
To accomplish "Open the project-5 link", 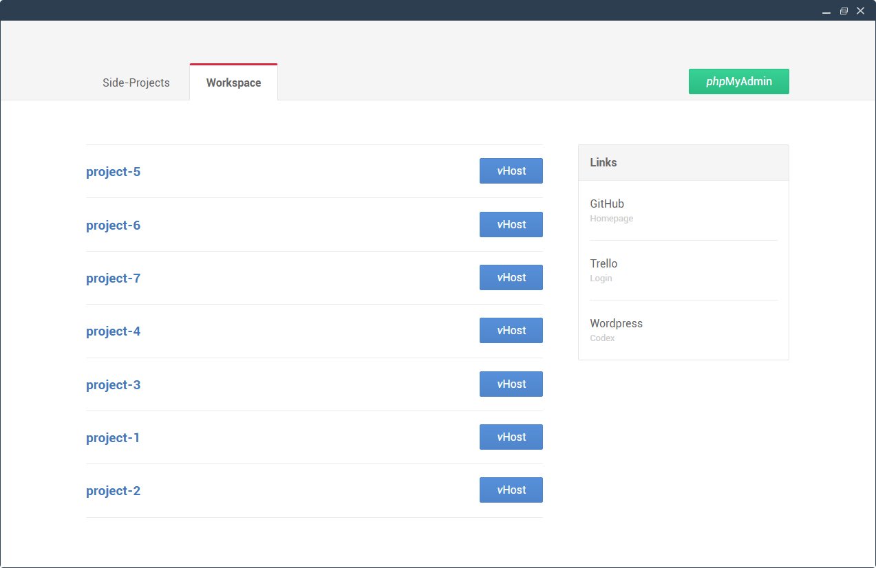I will pos(113,172).
